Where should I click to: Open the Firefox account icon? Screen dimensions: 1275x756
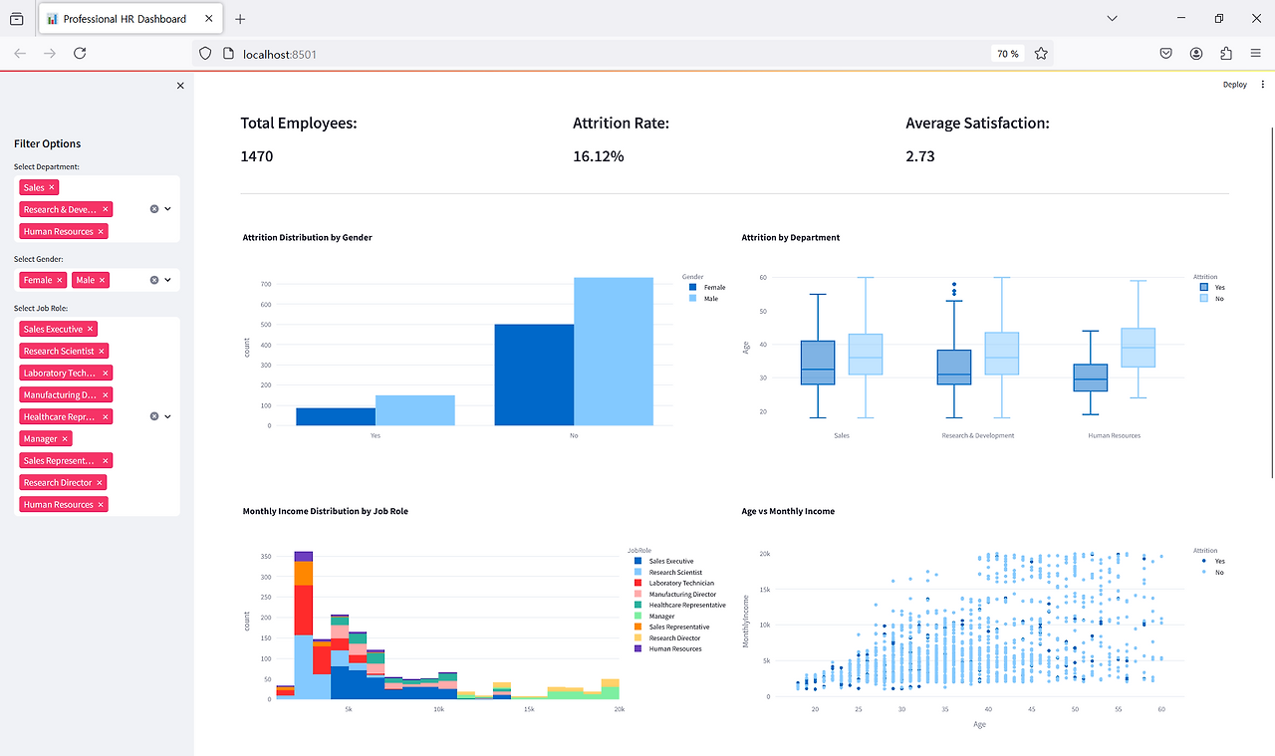click(x=1195, y=54)
